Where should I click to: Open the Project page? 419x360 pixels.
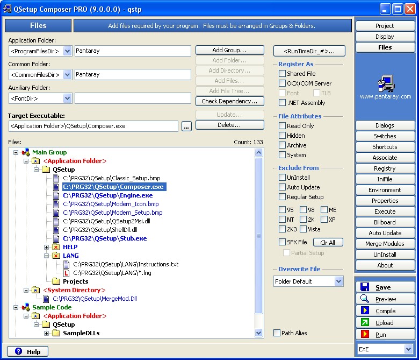pyautogui.click(x=385, y=26)
